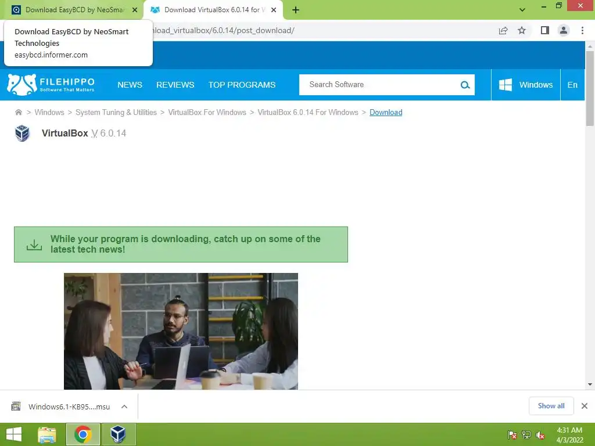This screenshot has width=595, height=446.
Task: Click the page scrollbar thumb
Action: [590, 88]
